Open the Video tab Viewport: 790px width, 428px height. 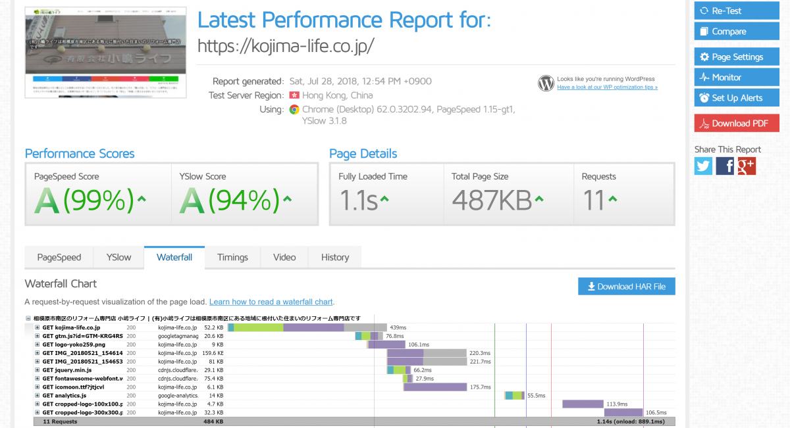pos(284,257)
